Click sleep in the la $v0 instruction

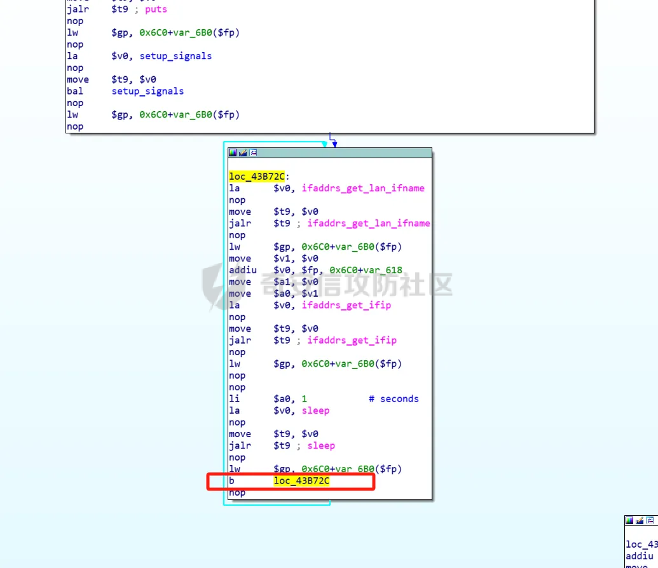click(315, 410)
